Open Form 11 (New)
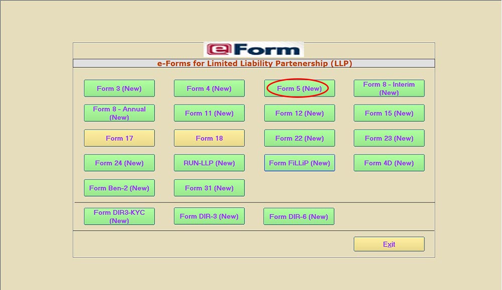The width and height of the screenshot is (502, 290). point(209,113)
